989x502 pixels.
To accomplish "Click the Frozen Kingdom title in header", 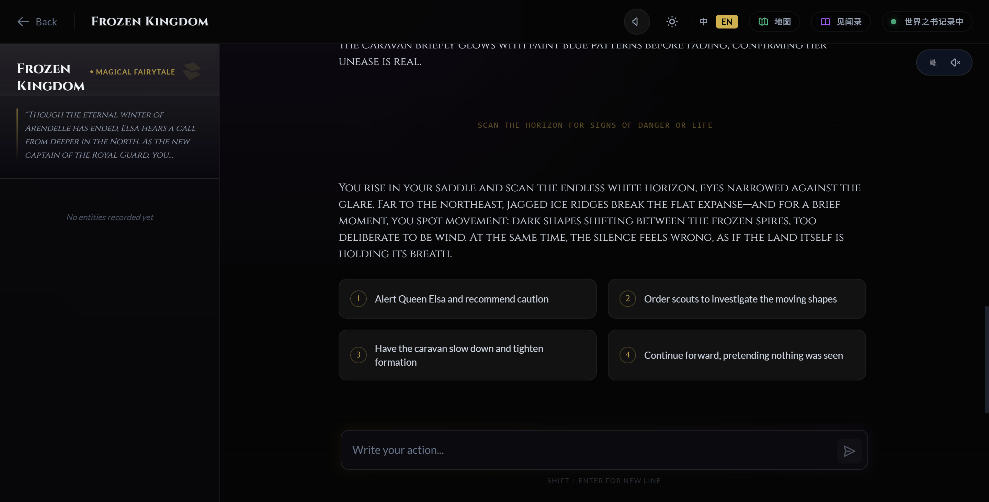I will [150, 22].
